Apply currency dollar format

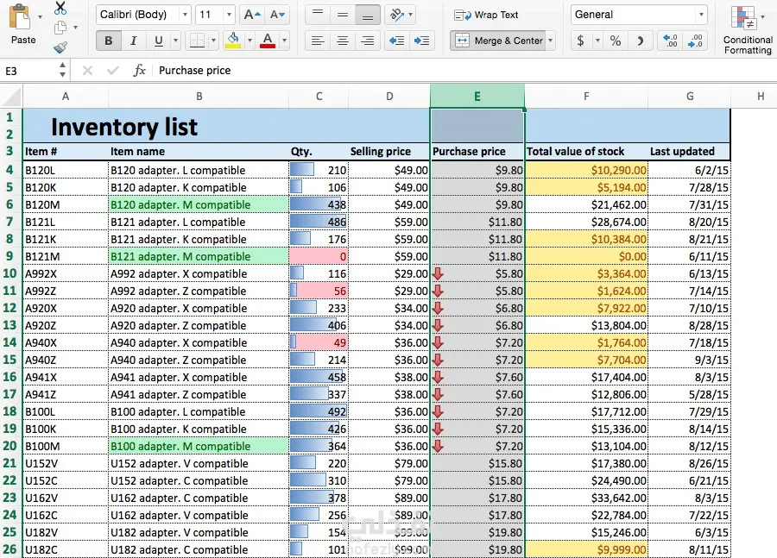[x=580, y=41]
